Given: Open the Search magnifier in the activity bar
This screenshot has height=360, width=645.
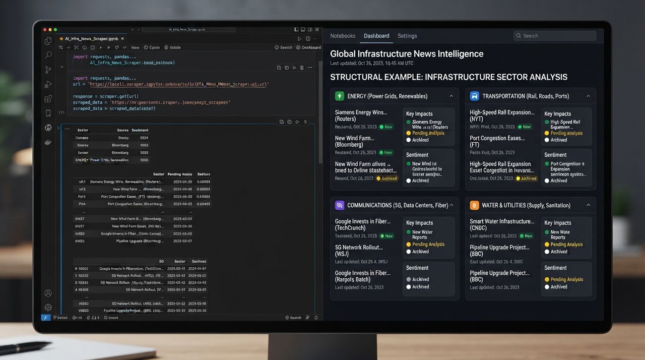Looking at the screenshot, I should click(48, 55).
